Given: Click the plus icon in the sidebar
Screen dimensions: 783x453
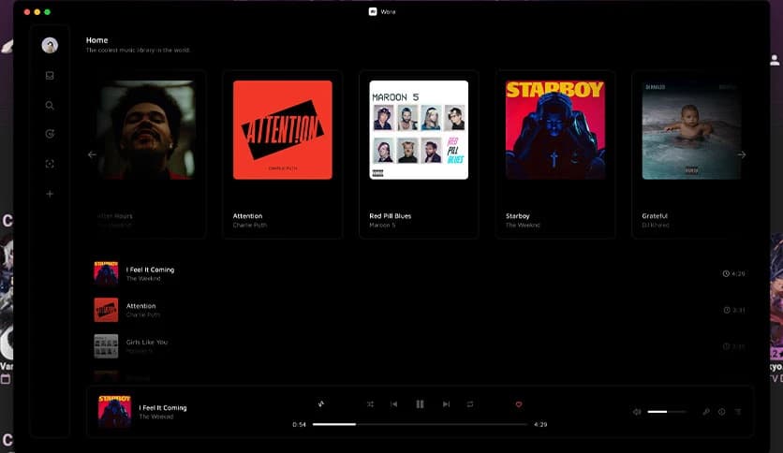Looking at the screenshot, I should tap(50, 194).
